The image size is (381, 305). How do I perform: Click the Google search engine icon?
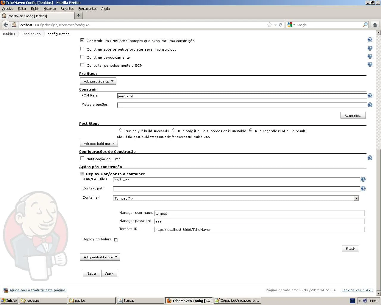[x=290, y=25]
